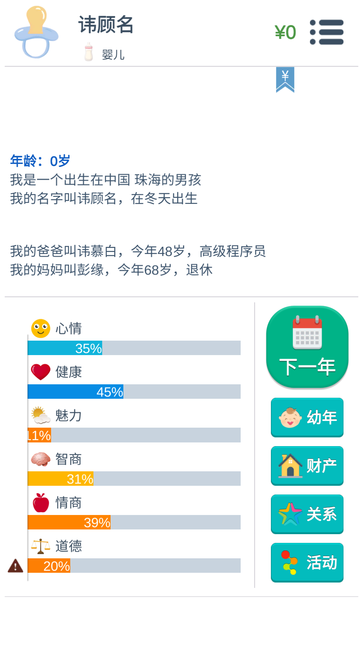Advance with the 下一年 button
The height and width of the screenshot is (645, 363).
point(307,347)
